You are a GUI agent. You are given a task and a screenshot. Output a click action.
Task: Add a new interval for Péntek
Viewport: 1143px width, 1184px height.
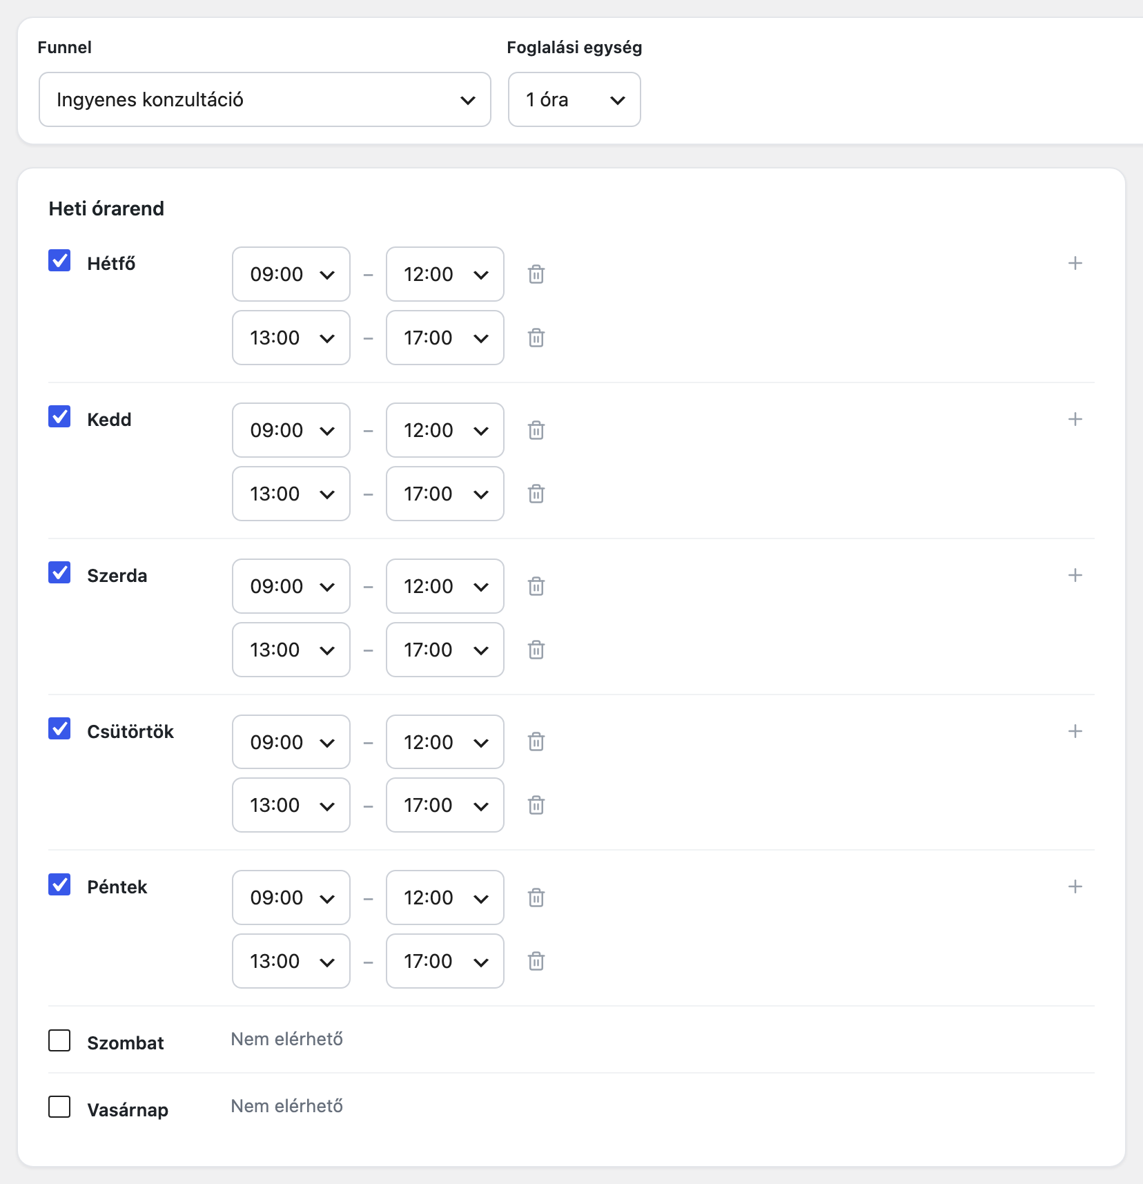pyautogui.click(x=1075, y=886)
